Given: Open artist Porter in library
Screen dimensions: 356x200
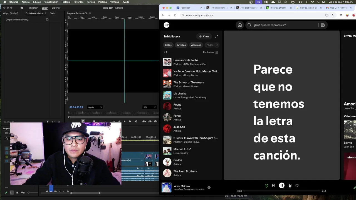Looking at the screenshot, I should tap(191, 117).
